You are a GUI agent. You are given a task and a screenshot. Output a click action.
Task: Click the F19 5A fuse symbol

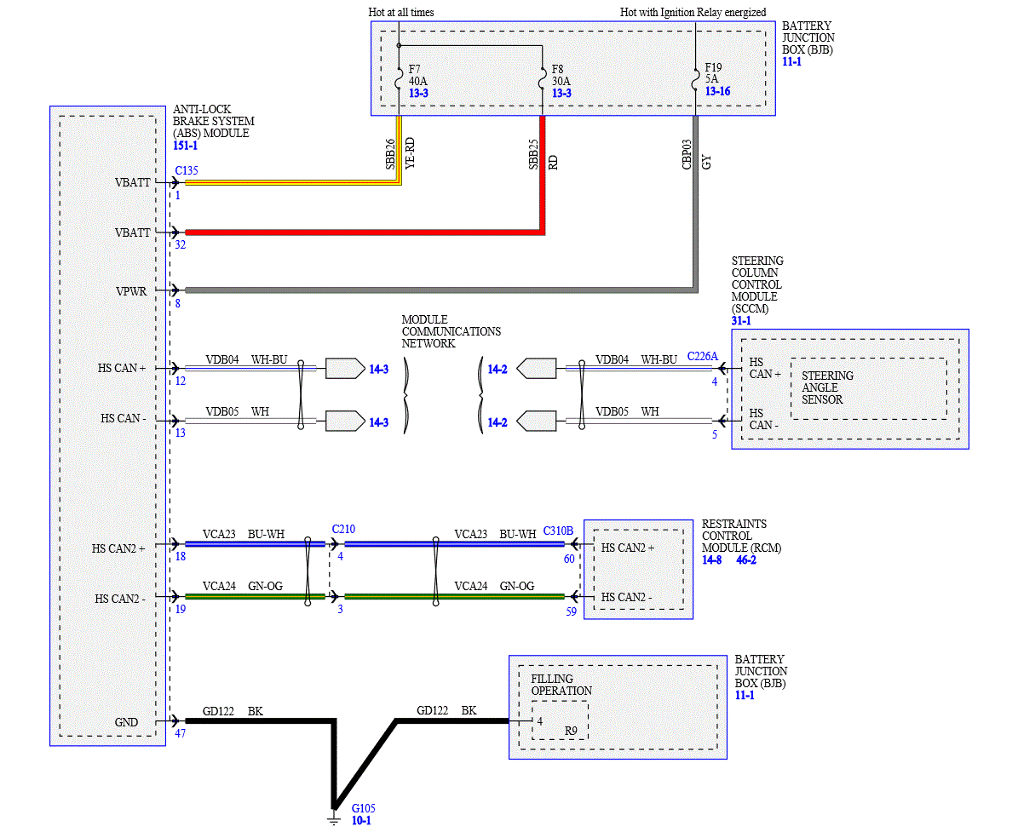tap(695, 82)
